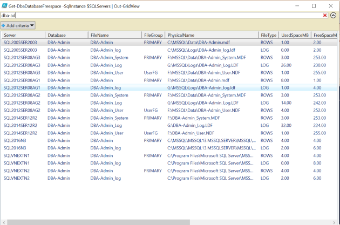340x225 pixels.
Task: Click the PowerShell icon in the title bar
Action: click(x=4, y=6)
